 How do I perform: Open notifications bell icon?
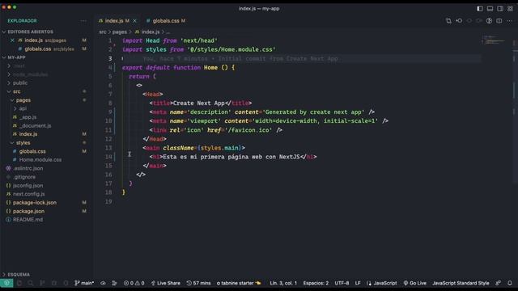[510, 283]
